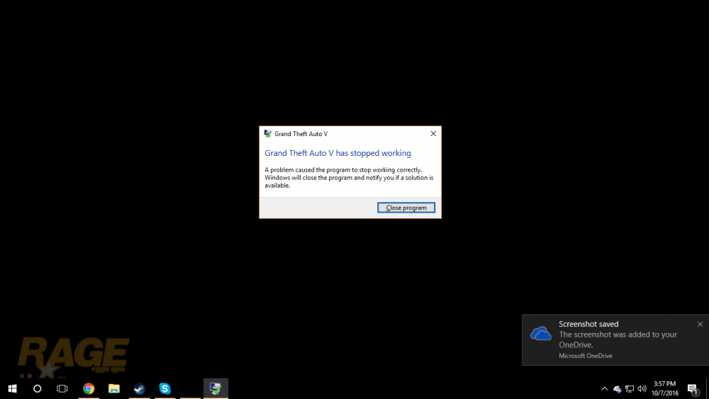
Task: Click the Close program button
Action: point(406,208)
